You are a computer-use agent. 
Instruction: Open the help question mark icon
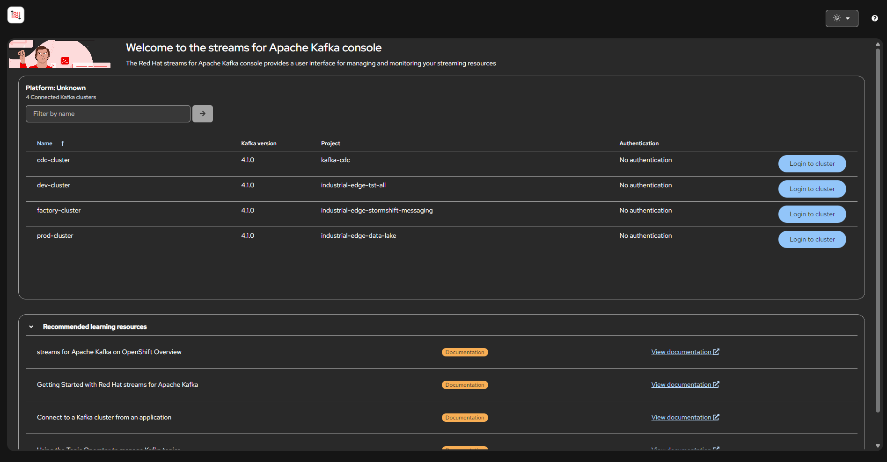(x=874, y=18)
